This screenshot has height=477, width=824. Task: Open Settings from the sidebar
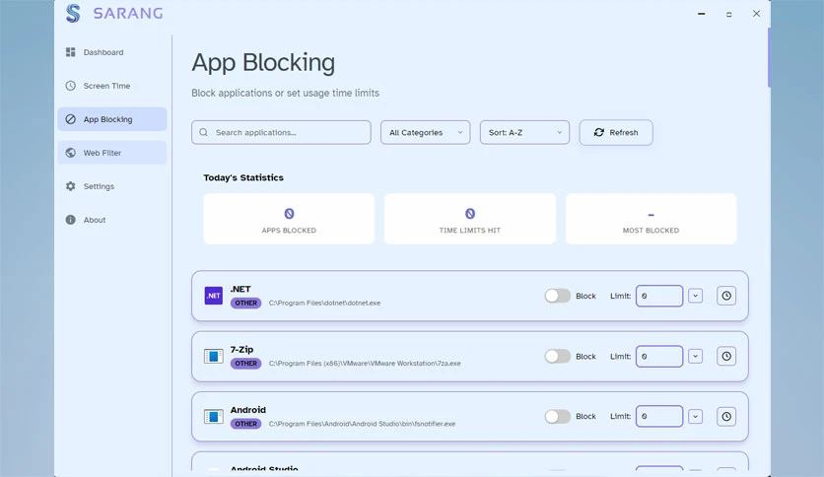pos(112,186)
